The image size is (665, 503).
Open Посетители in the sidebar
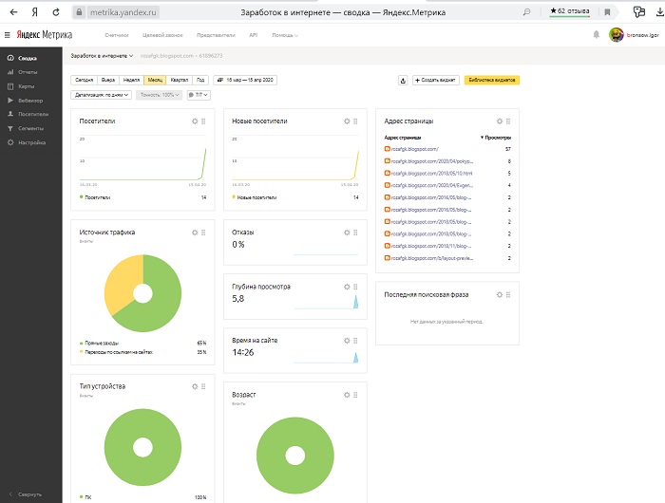click(x=31, y=114)
